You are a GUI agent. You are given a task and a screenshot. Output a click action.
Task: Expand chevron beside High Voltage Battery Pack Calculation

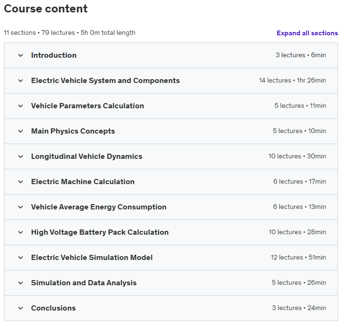(x=21, y=233)
